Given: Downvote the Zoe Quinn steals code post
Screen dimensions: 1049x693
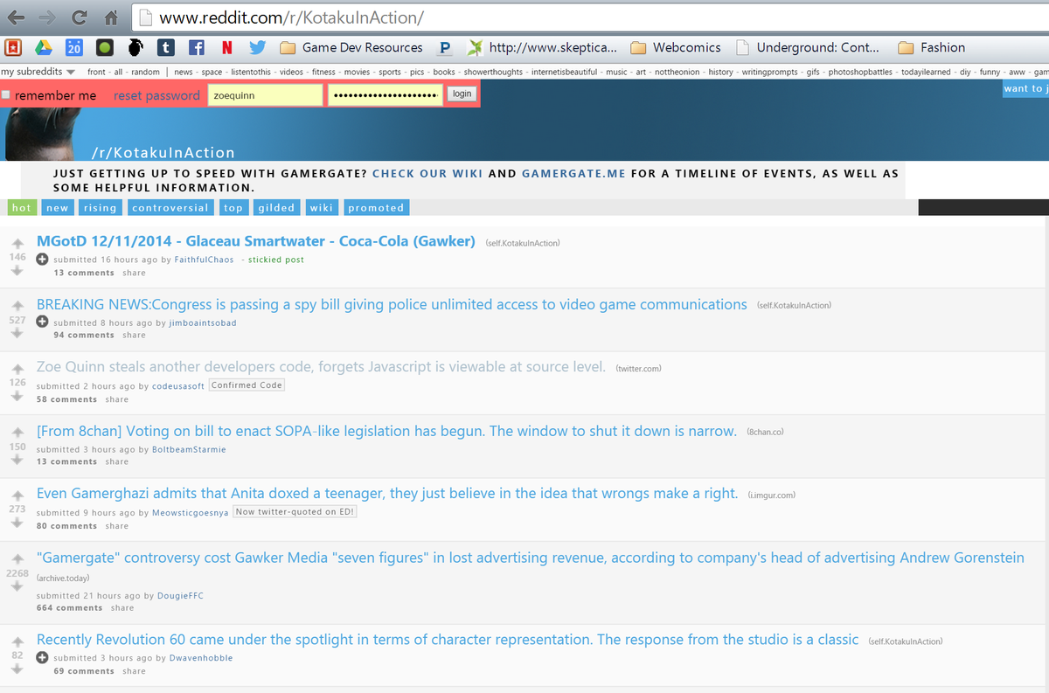Looking at the screenshot, I should [x=17, y=396].
